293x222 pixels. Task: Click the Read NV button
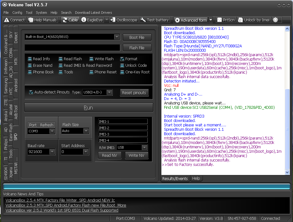click(x=110, y=156)
